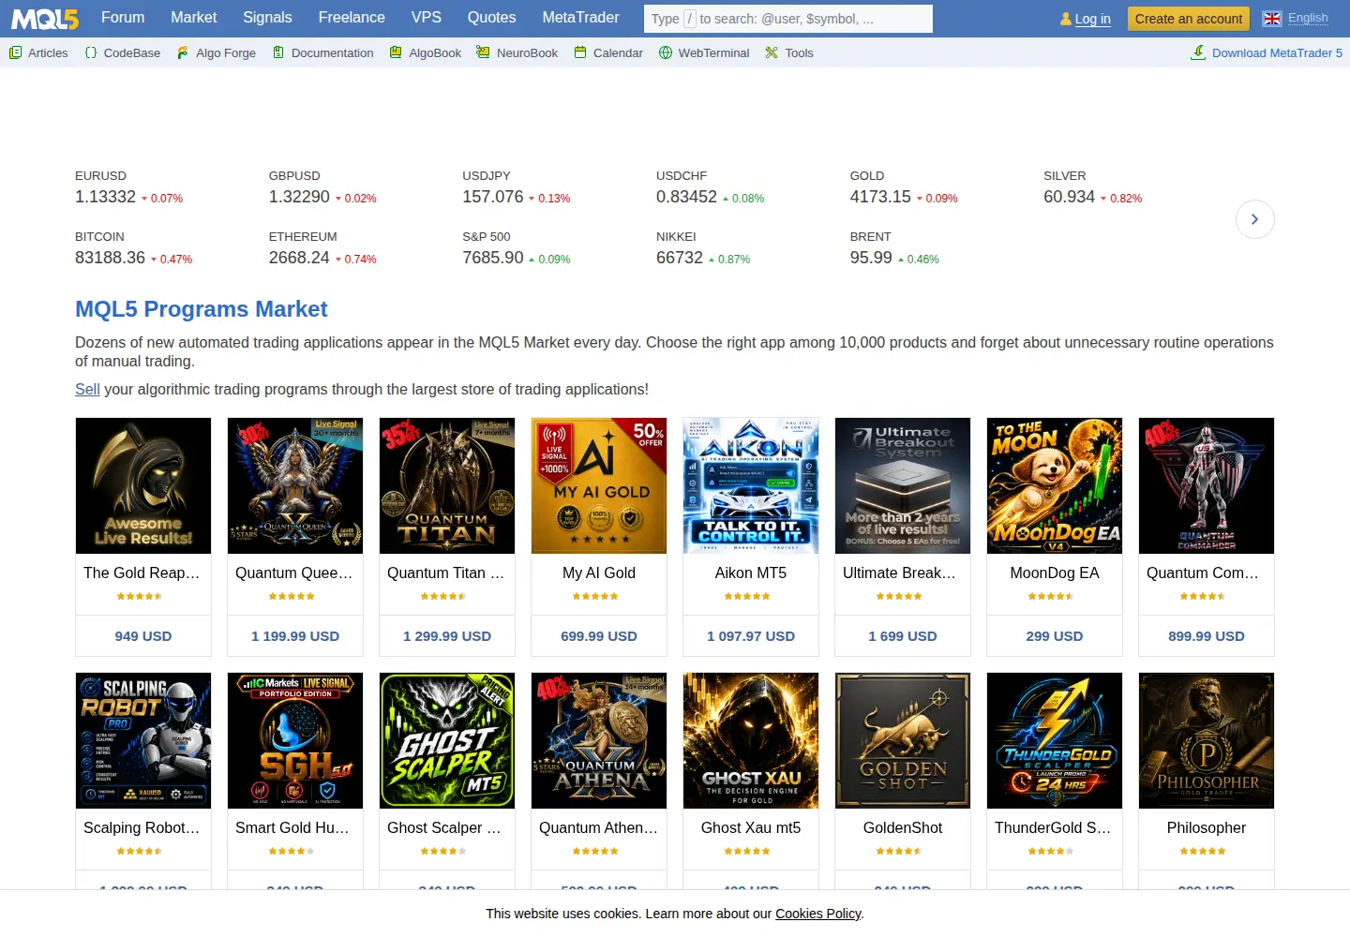Select the EURUSD quote 1.13332

coord(105,197)
